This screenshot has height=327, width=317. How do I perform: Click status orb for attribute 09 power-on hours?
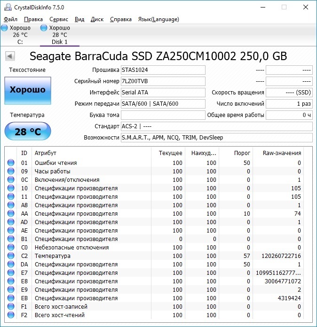coord(11,171)
